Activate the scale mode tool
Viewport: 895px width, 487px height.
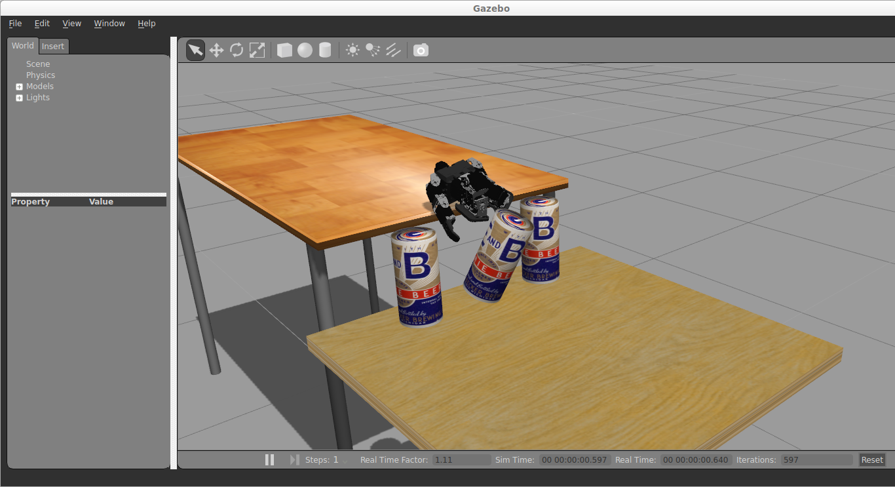point(257,50)
